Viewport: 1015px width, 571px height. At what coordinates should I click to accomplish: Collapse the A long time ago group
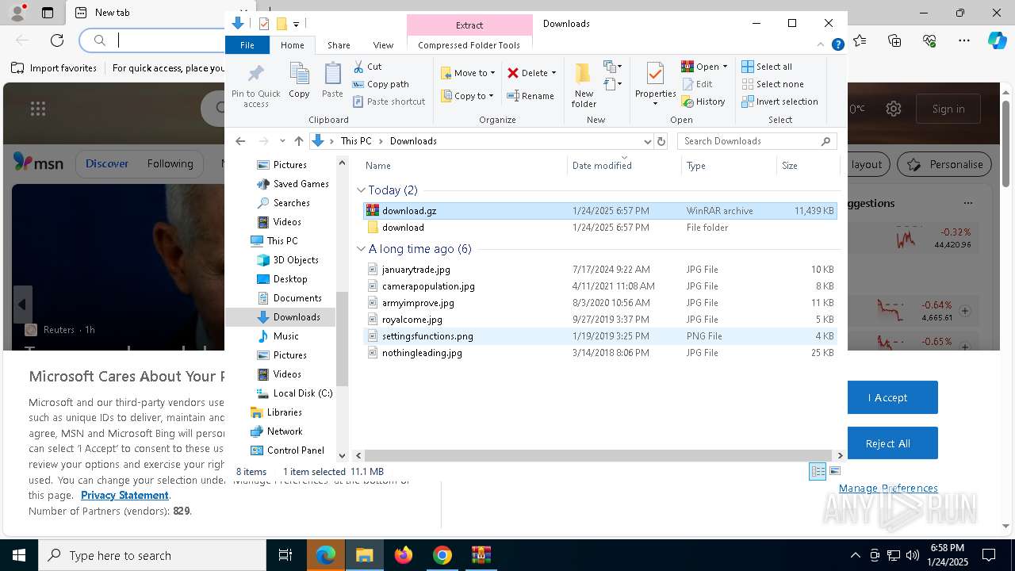click(361, 249)
